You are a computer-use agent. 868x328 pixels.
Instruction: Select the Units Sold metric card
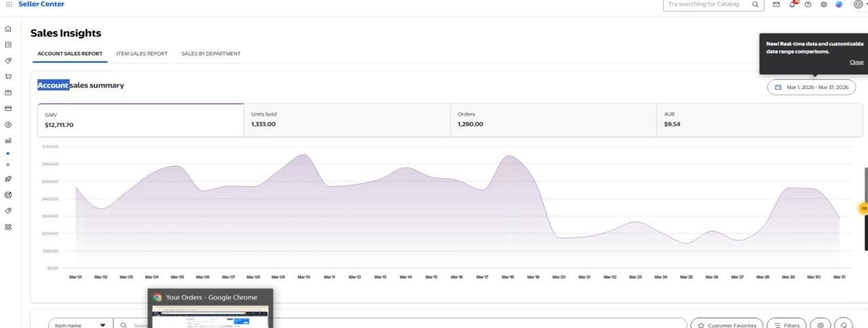click(347, 120)
